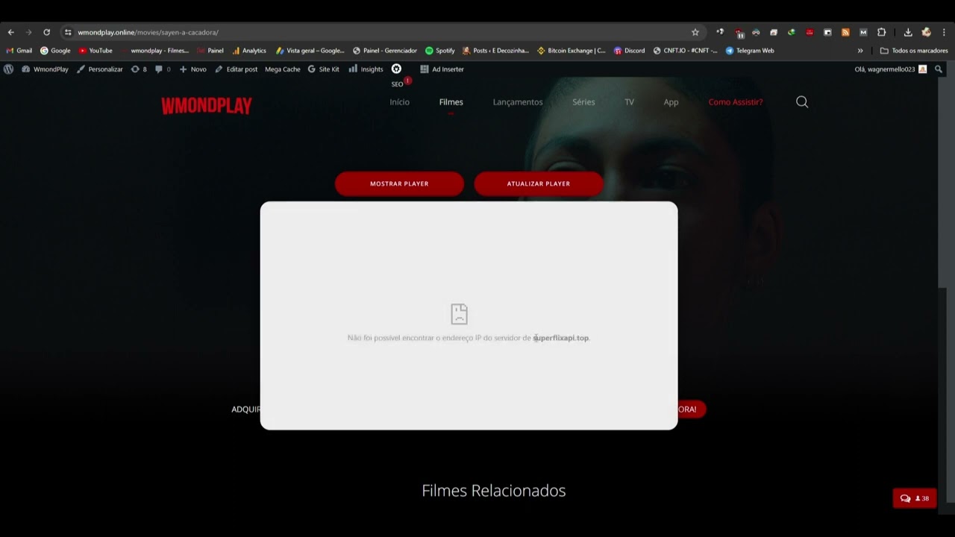Open the Discord bookmark
The width and height of the screenshot is (955, 537).
[629, 51]
